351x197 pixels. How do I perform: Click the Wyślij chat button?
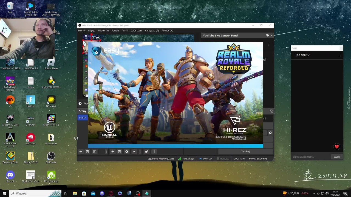337,157
